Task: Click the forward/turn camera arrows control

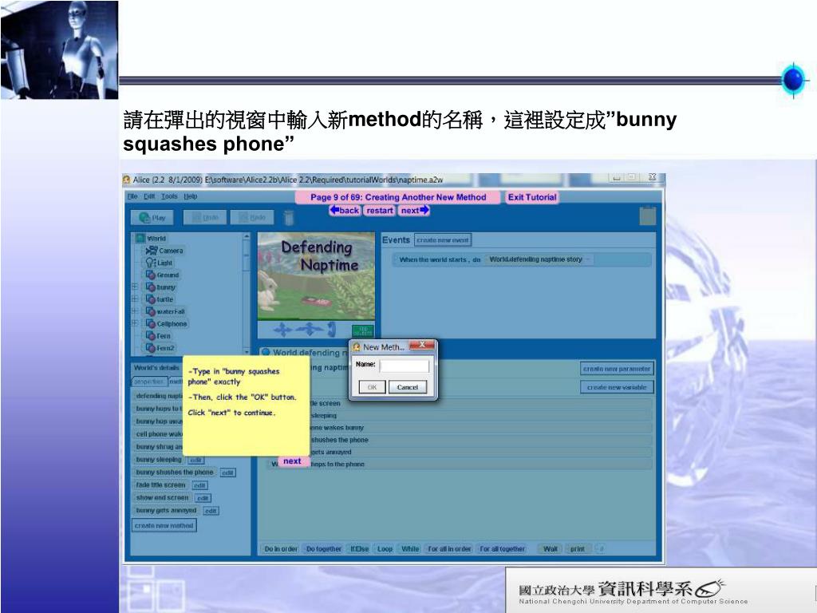Action: (310, 330)
